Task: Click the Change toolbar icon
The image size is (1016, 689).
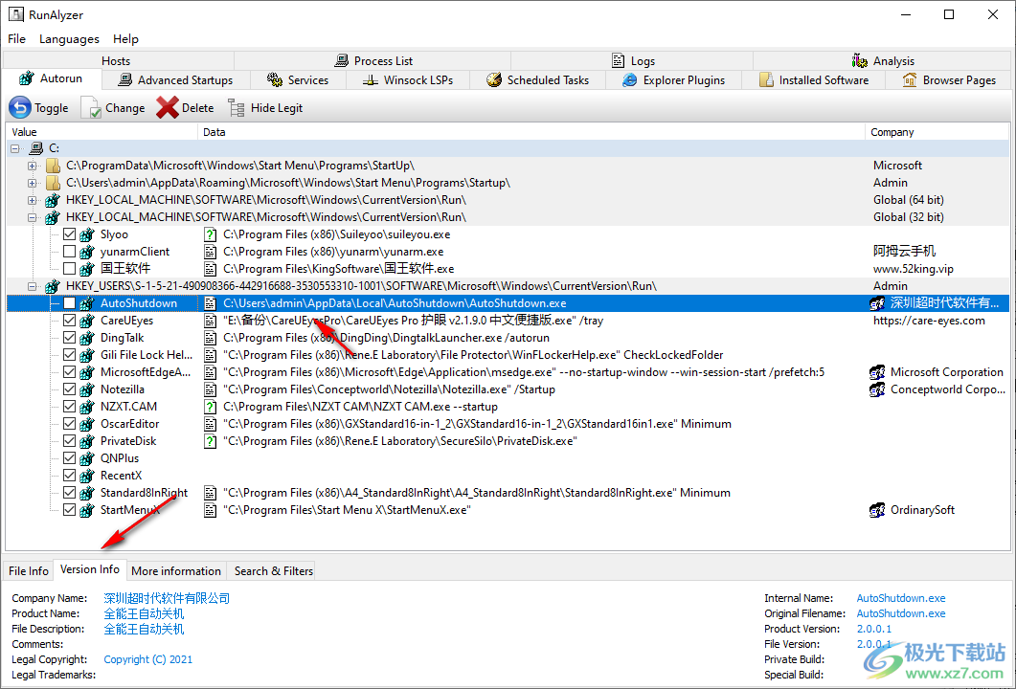Action: point(91,108)
